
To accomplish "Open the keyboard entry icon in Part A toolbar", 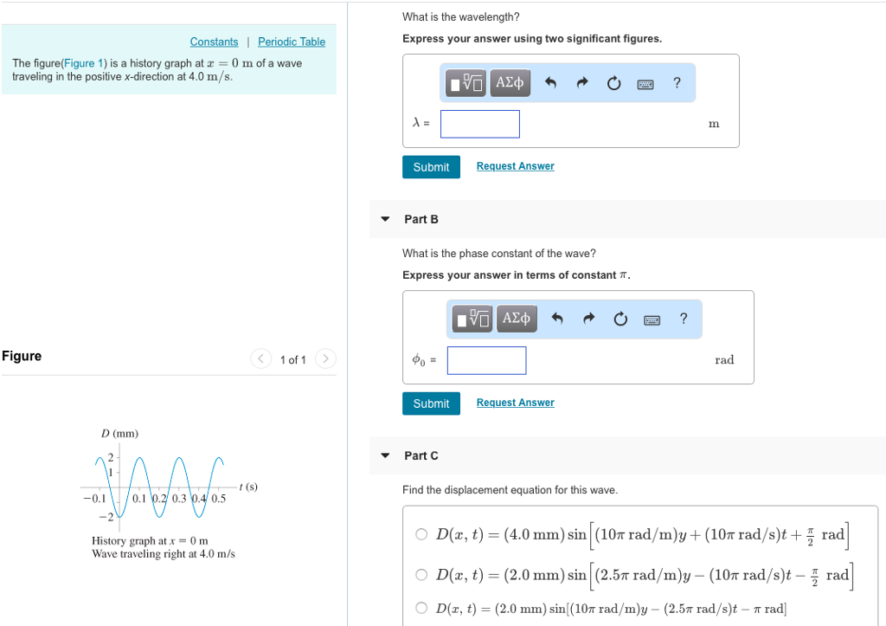I will coord(645,82).
